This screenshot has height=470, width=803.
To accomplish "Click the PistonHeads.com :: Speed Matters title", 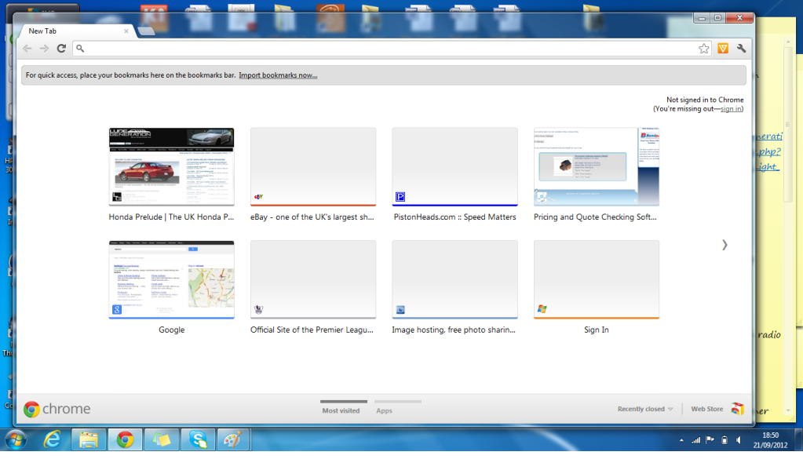I will click(454, 217).
